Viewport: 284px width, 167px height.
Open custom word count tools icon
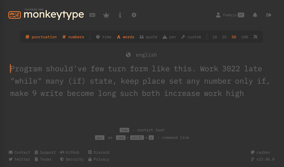tap(255, 37)
